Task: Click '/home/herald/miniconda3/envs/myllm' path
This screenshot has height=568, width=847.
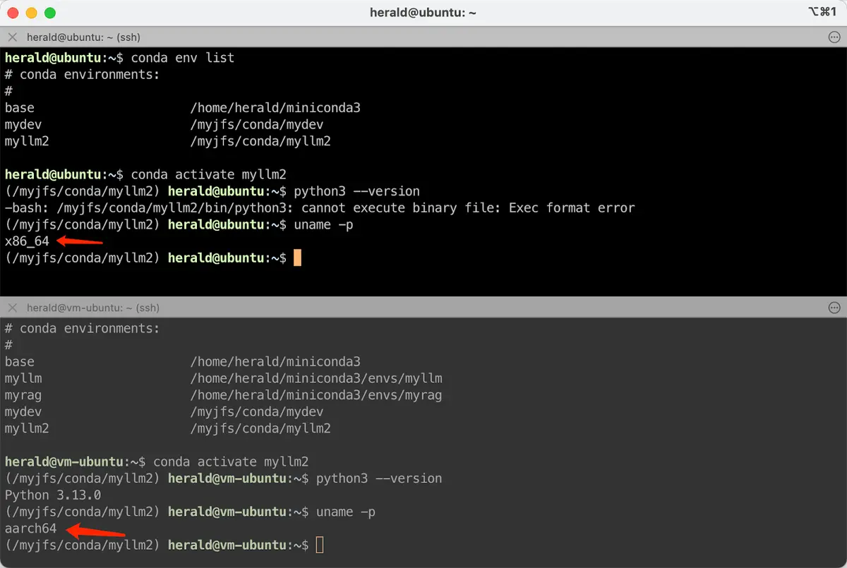Action: (x=316, y=378)
